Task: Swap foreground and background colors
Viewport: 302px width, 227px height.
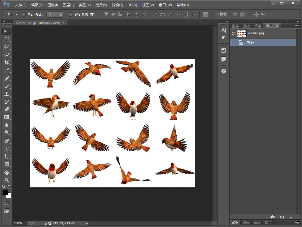Action: point(9,186)
